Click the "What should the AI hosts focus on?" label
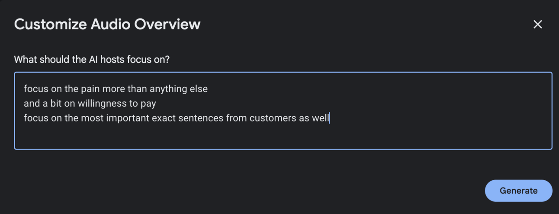 [92, 59]
